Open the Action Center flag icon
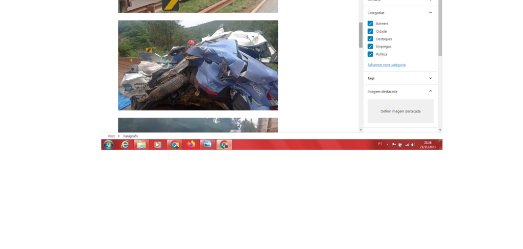The height and width of the screenshot is (249, 523). click(394, 145)
